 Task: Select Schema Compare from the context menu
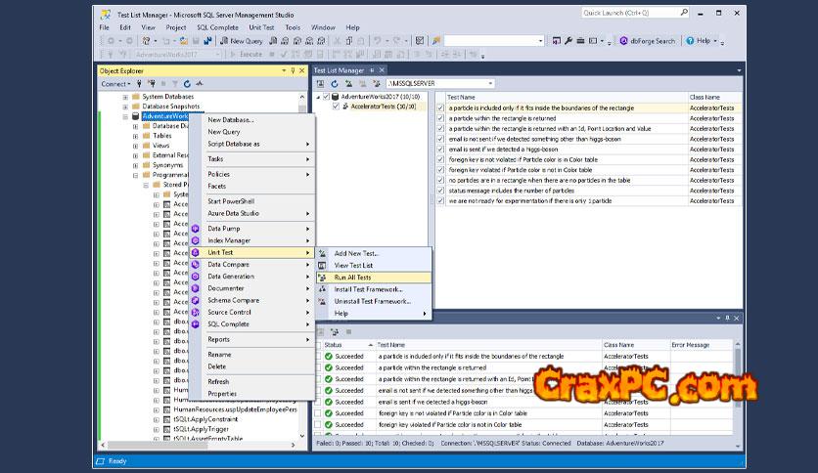coord(233,300)
